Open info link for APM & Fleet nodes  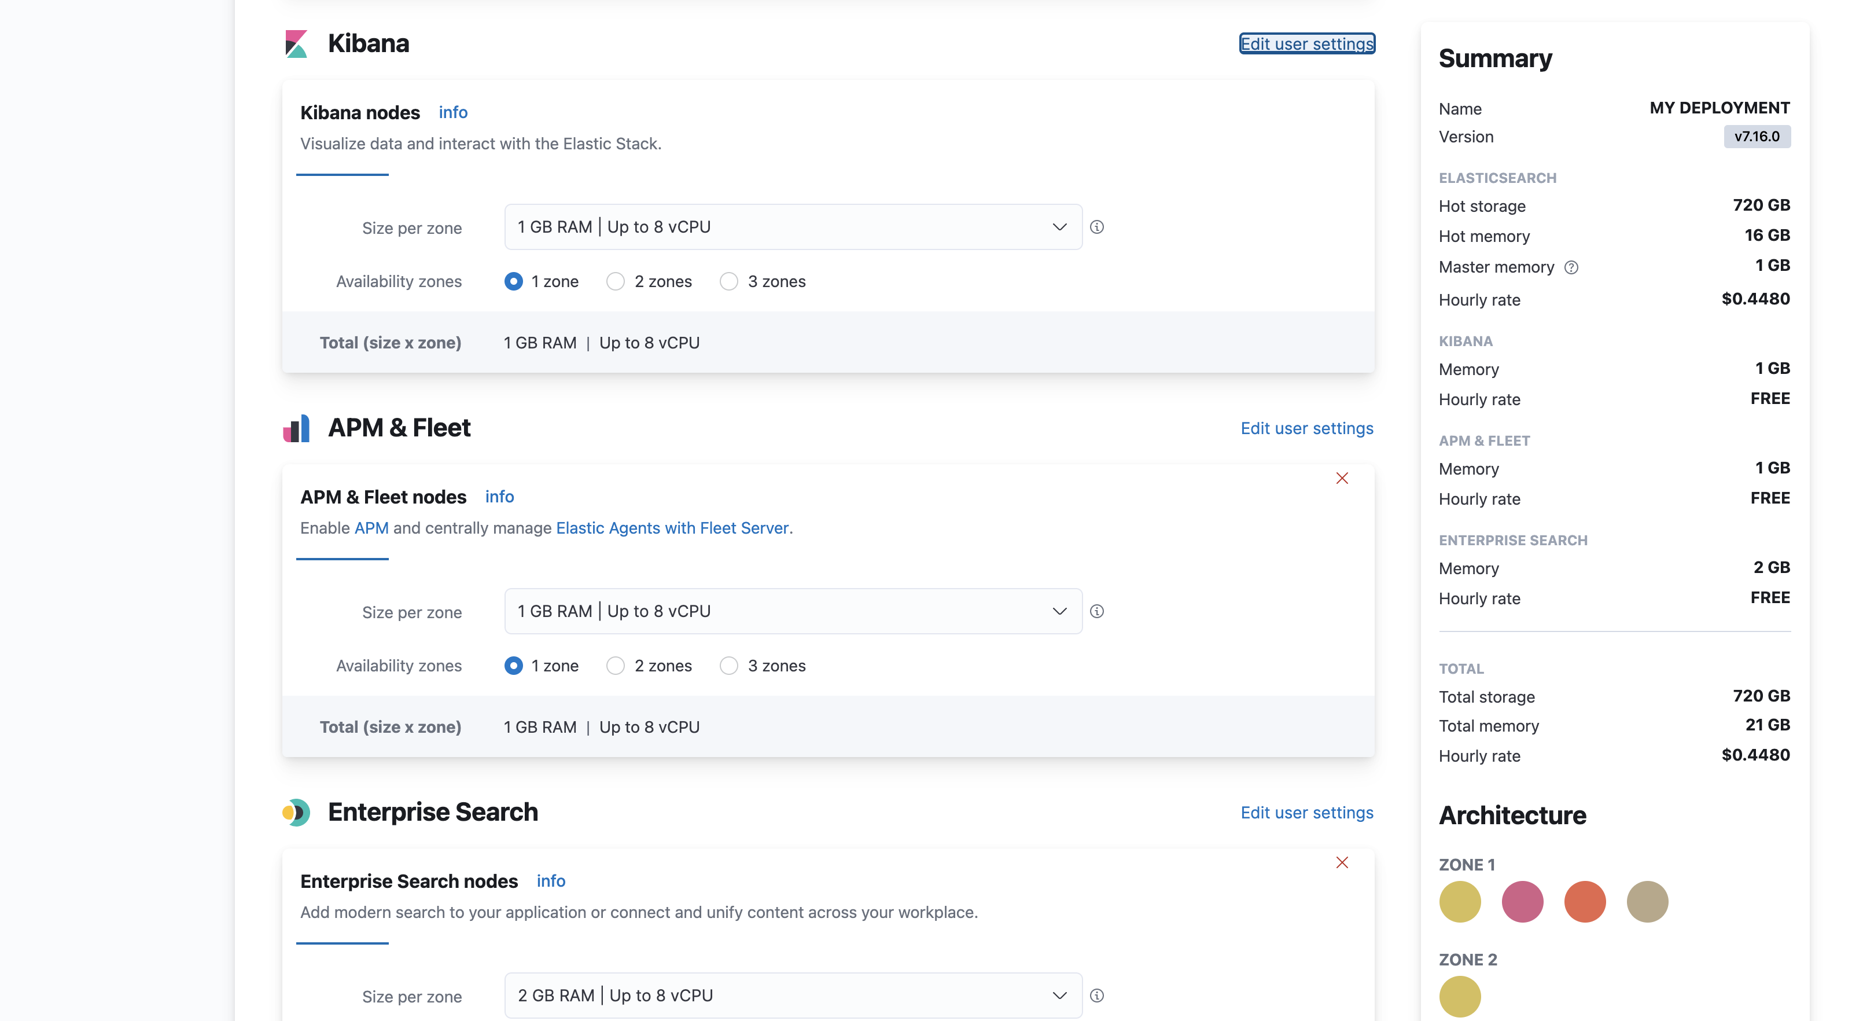[x=499, y=497]
